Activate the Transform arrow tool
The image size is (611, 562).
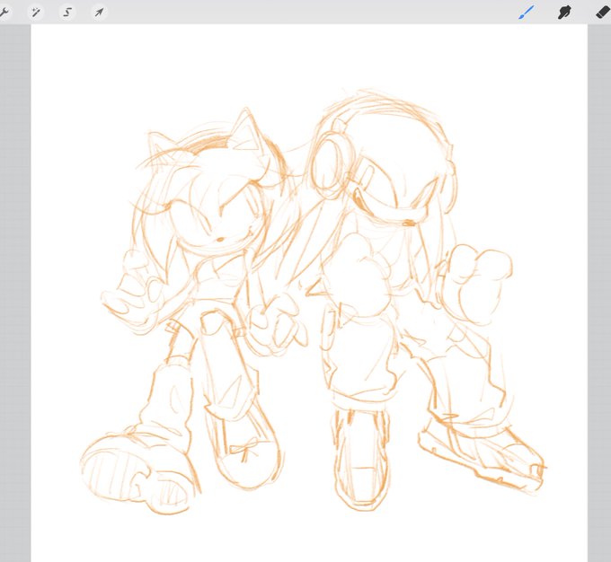(x=99, y=13)
